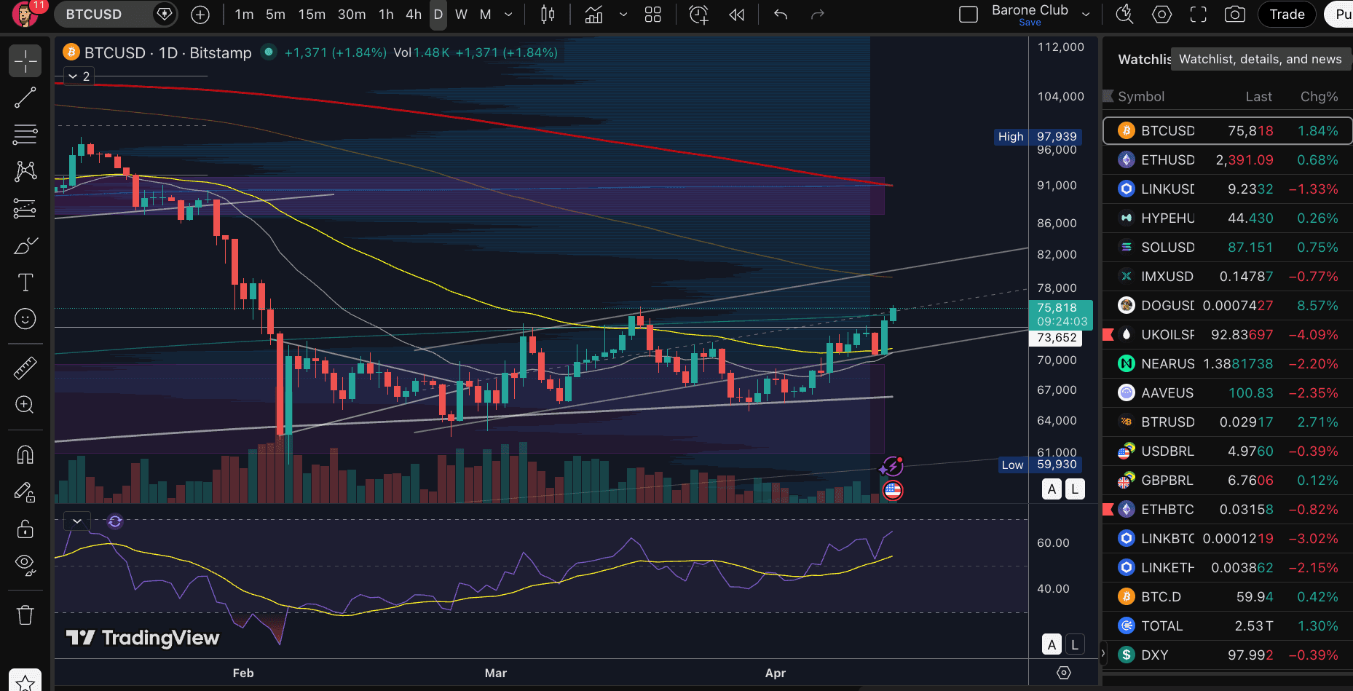Sort watchlist by Symbol column
The width and height of the screenshot is (1353, 691).
1141,97
